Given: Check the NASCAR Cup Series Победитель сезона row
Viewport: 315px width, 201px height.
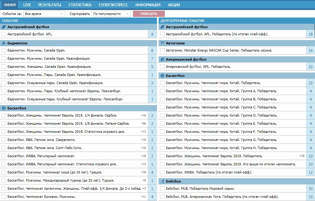Looking at the screenshot, I should coord(162,51).
